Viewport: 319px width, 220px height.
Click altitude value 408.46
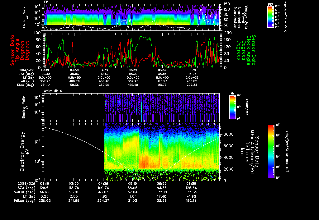(x=104, y=81)
